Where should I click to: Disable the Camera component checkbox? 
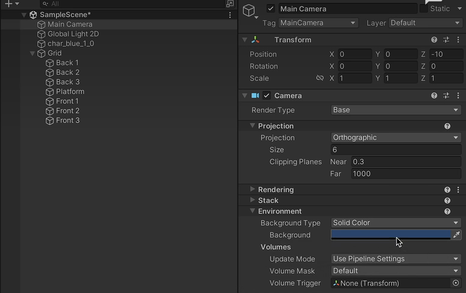click(267, 95)
